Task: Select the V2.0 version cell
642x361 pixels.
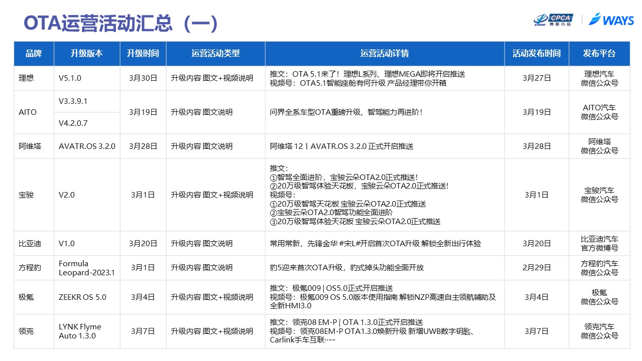Action: 87,195
